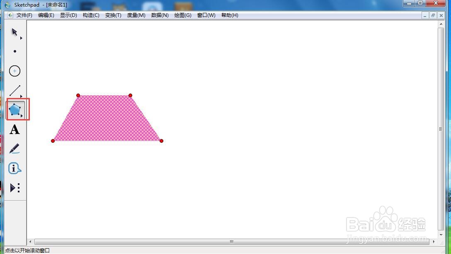The image size is (451, 254).
Task: Click the bottom-right red vertex of trapezoid
Action: click(161, 141)
